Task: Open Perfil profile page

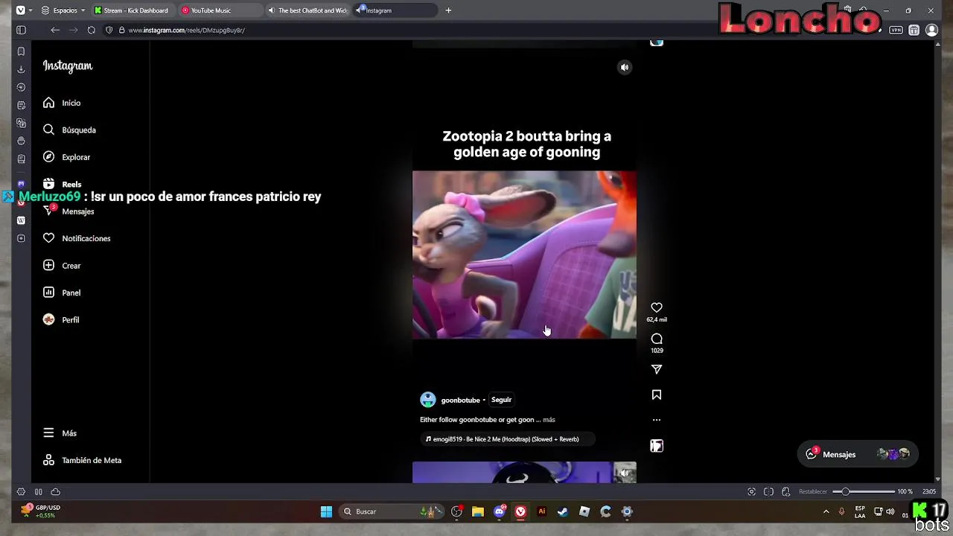Action: click(x=61, y=319)
